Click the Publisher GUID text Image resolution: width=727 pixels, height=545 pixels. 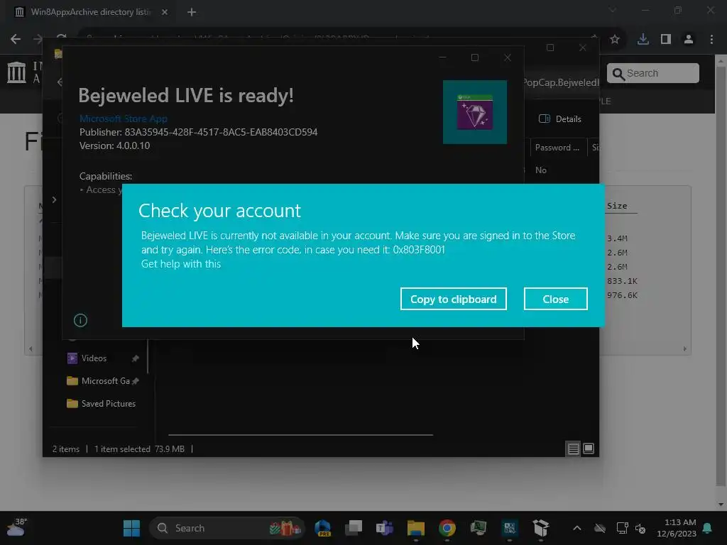click(x=199, y=132)
